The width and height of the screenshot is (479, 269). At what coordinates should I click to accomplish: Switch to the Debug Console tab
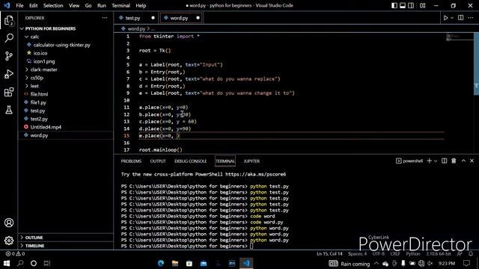(x=191, y=161)
